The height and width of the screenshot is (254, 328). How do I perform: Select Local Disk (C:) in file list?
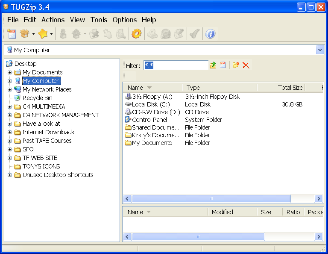151,104
